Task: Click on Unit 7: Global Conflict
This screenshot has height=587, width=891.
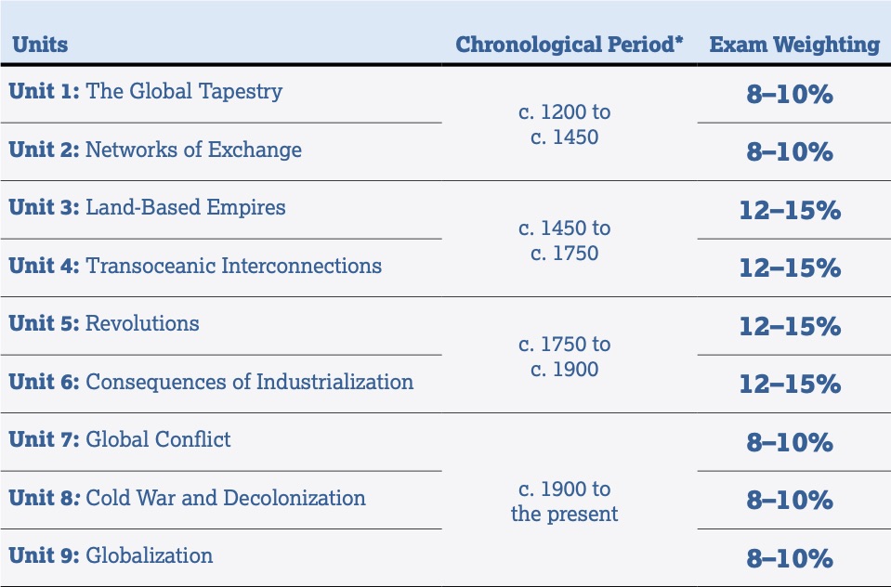Action: [x=120, y=440]
